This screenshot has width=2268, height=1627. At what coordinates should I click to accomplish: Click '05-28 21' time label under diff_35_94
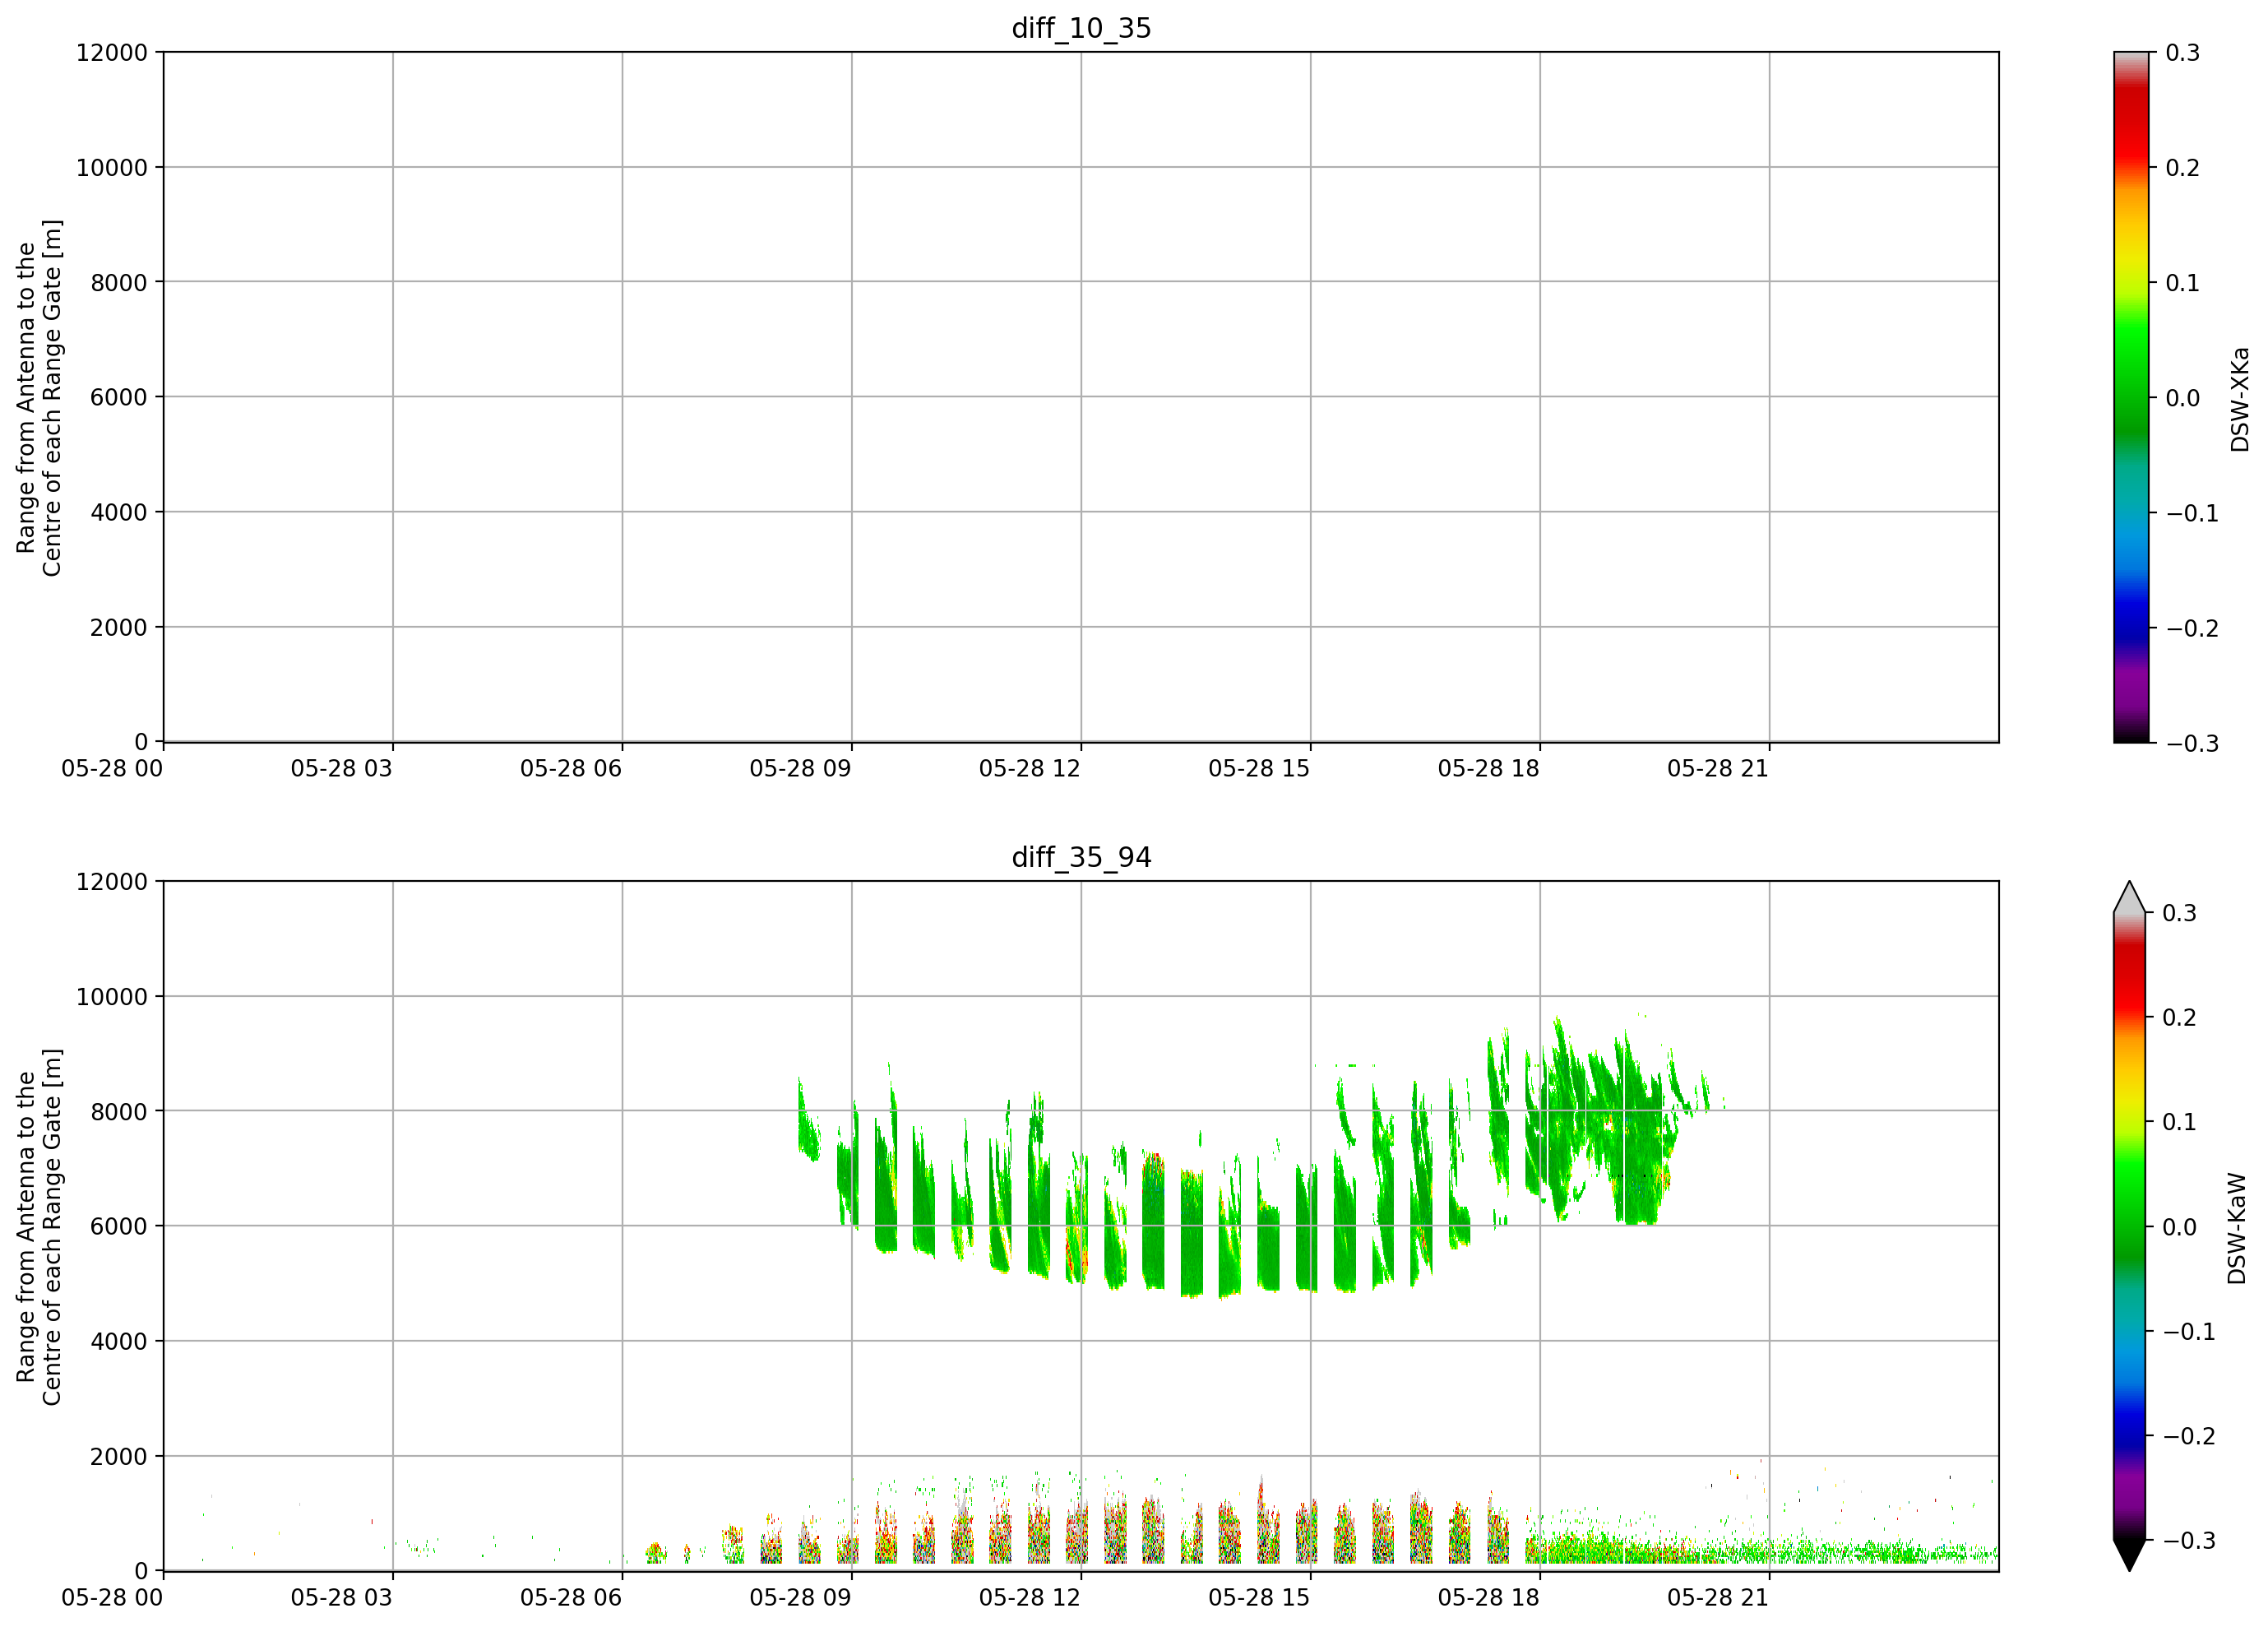1718,1597
